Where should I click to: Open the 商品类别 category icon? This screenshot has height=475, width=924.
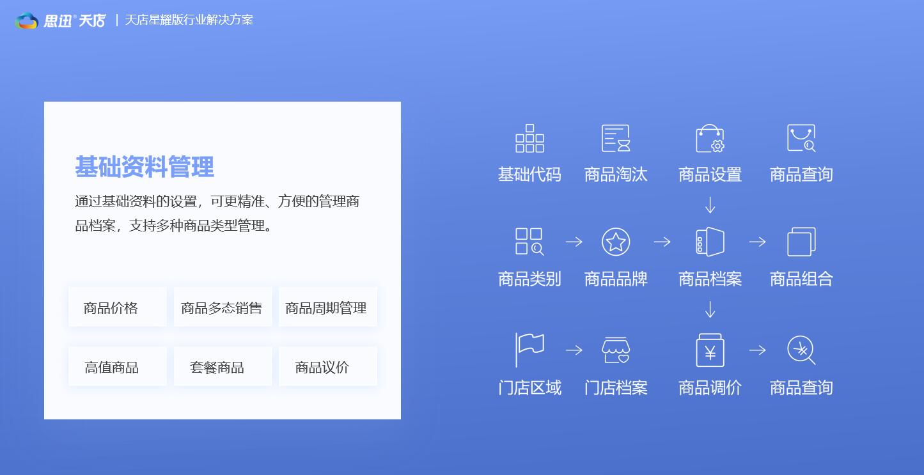529,242
